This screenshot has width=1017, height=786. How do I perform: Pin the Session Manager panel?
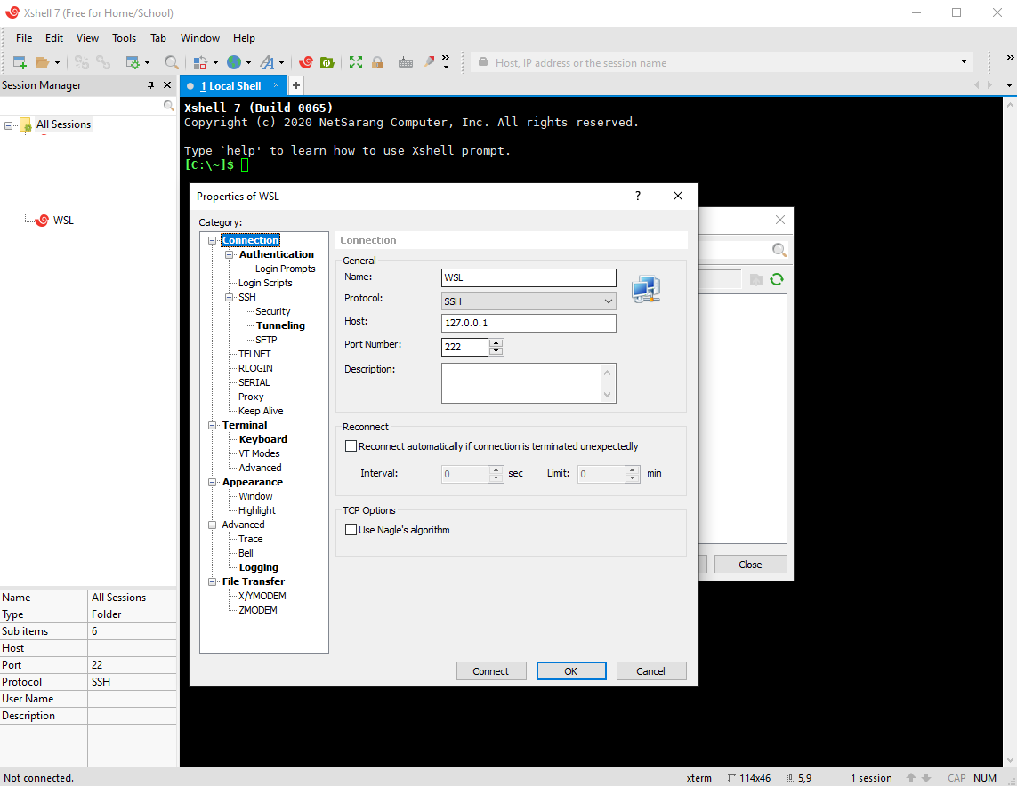point(150,84)
